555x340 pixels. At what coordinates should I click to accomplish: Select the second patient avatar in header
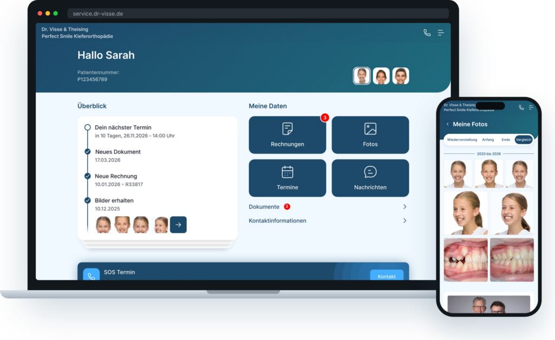click(x=381, y=76)
